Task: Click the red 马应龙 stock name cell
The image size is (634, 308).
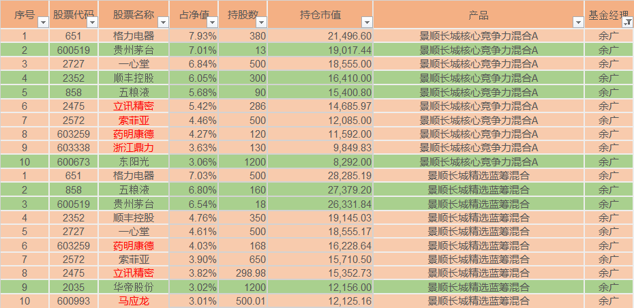Action: coord(134,301)
